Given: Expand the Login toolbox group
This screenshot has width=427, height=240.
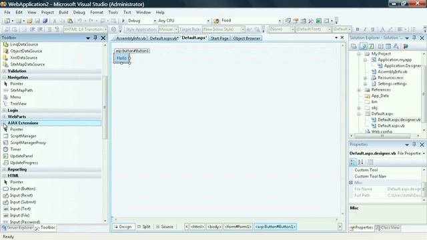Looking at the screenshot, I should pos(5,111).
